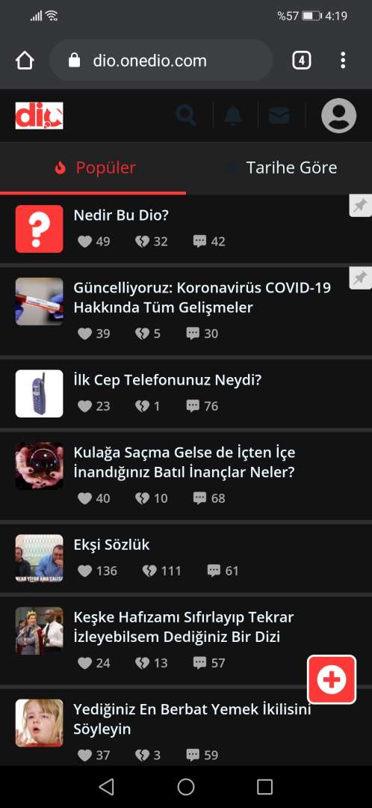Tap the Android back navigation button
The image size is (372, 808).
click(107, 786)
